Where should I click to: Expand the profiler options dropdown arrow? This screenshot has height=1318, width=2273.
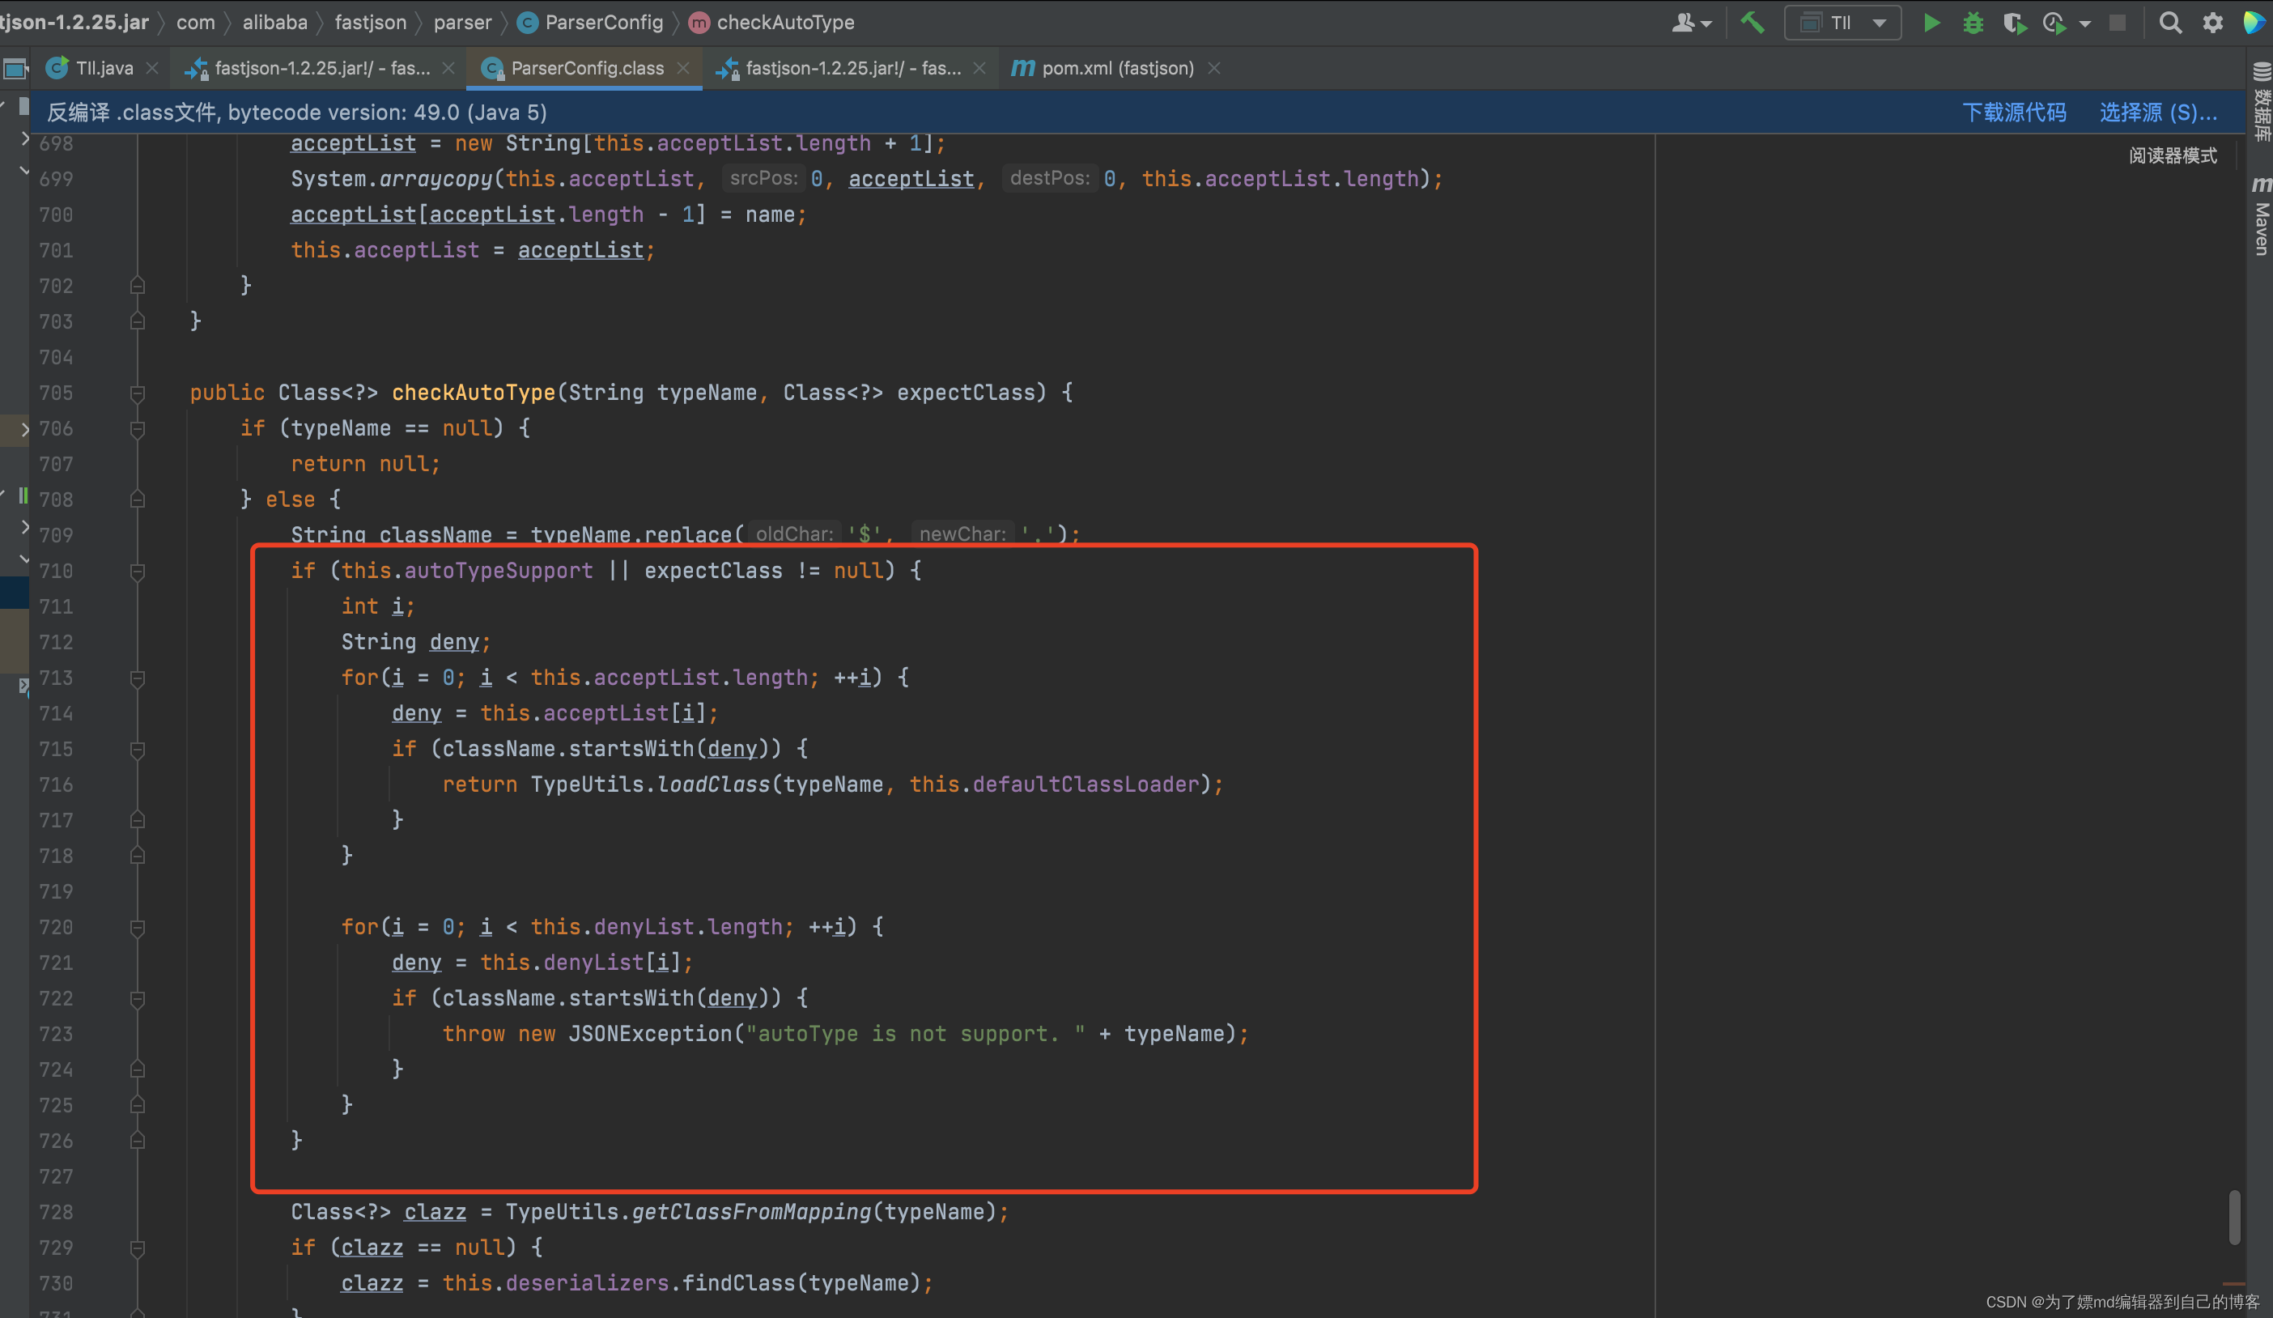2084,24
